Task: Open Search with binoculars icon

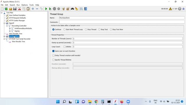Action: pyautogui.click(x=72, y=9)
